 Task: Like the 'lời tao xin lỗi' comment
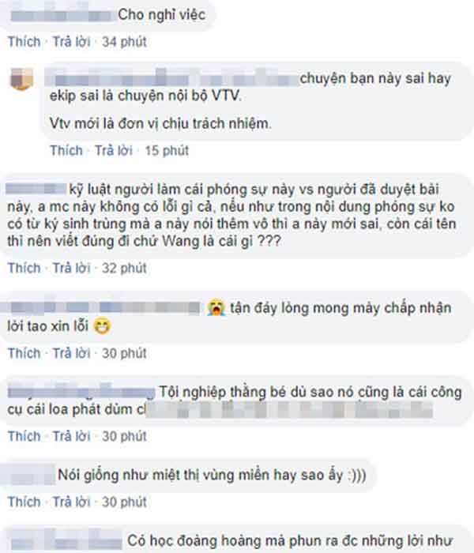[24, 353]
